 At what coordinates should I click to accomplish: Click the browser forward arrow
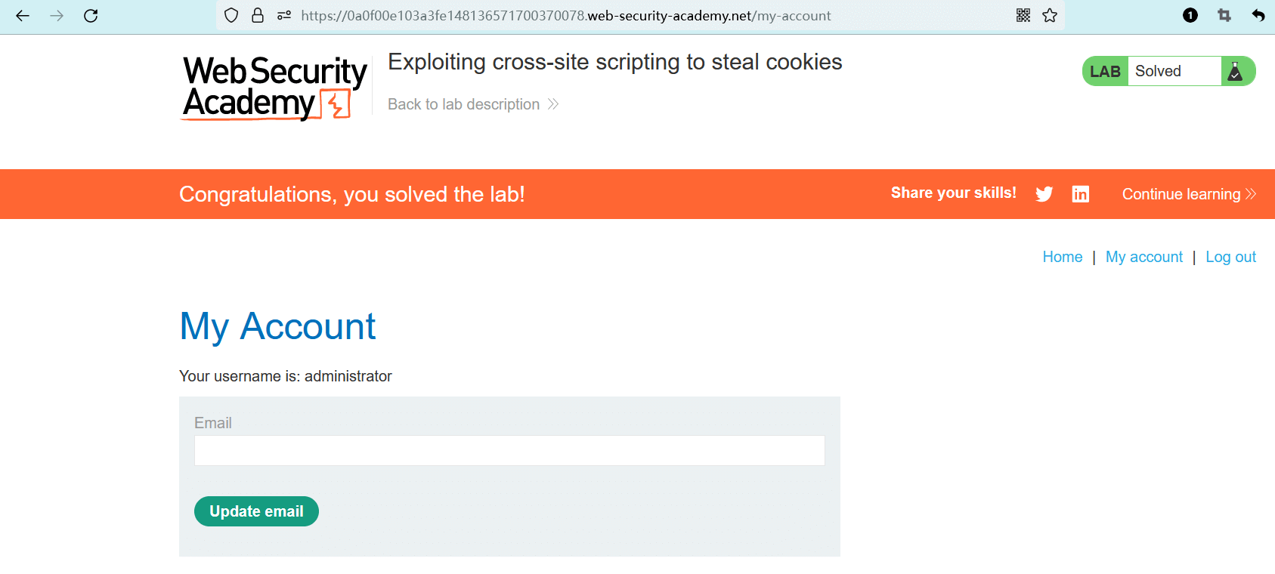pos(57,15)
